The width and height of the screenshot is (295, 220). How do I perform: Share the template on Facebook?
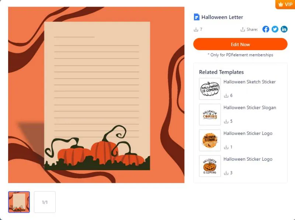(265, 29)
